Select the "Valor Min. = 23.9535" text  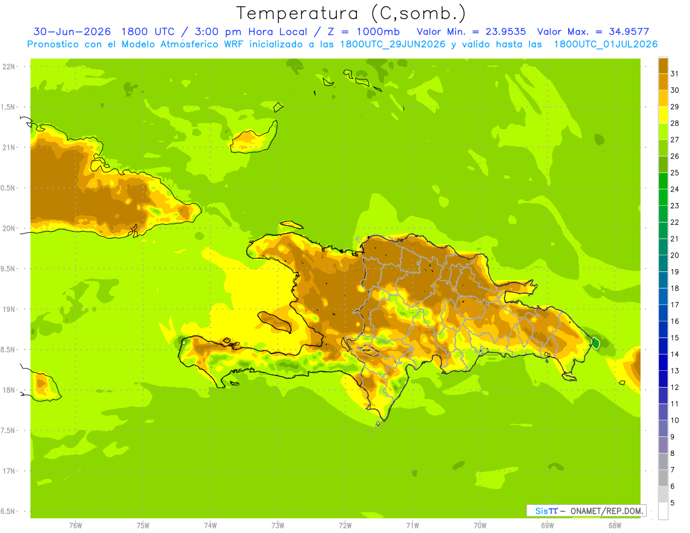[x=471, y=32]
